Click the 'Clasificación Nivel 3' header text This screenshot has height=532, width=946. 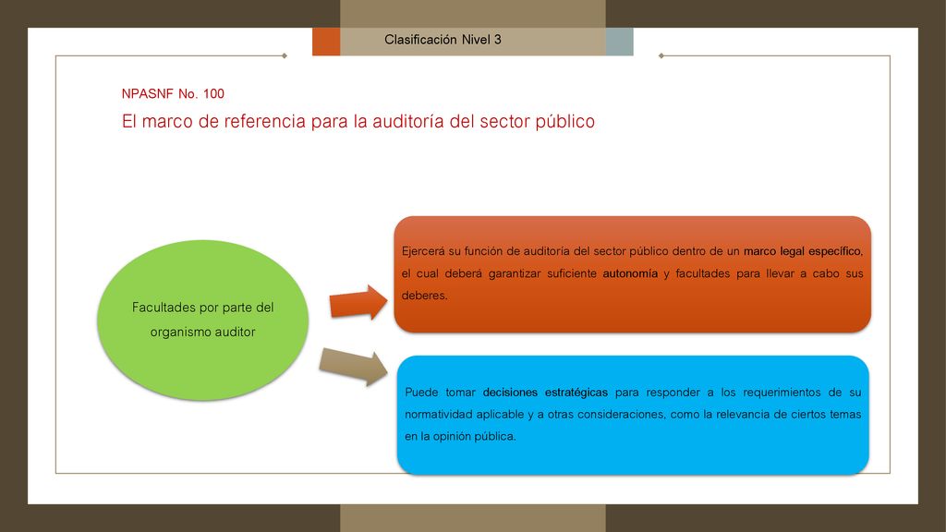pyautogui.click(x=443, y=40)
